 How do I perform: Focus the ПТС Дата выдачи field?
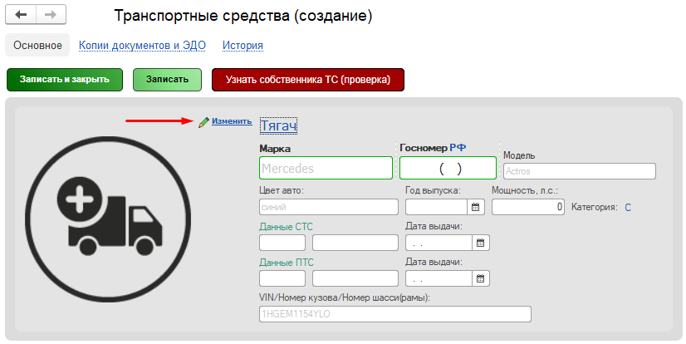(x=439, y=278)
